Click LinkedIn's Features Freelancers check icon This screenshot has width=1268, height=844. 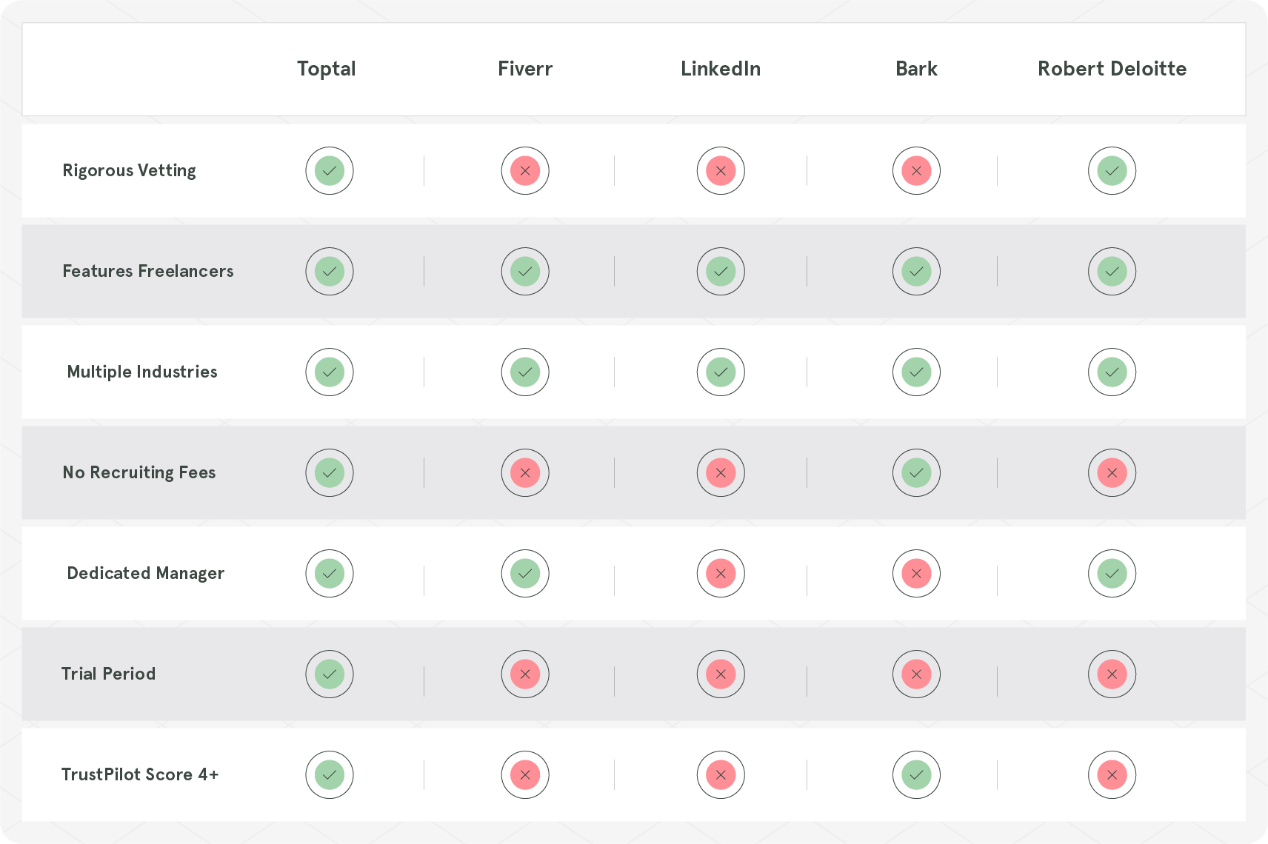pos(721,272)
